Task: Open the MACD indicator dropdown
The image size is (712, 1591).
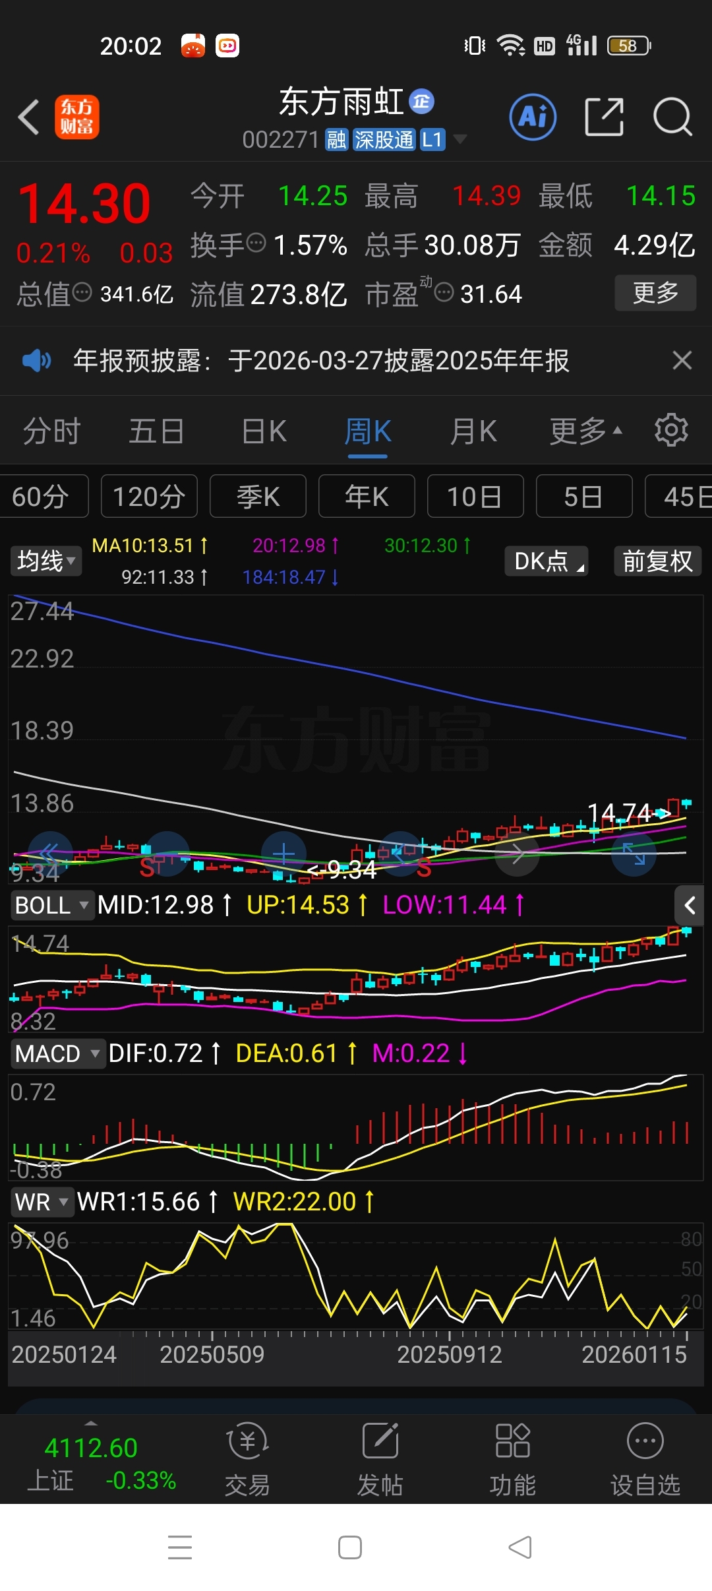Action: click(58, 1053)
